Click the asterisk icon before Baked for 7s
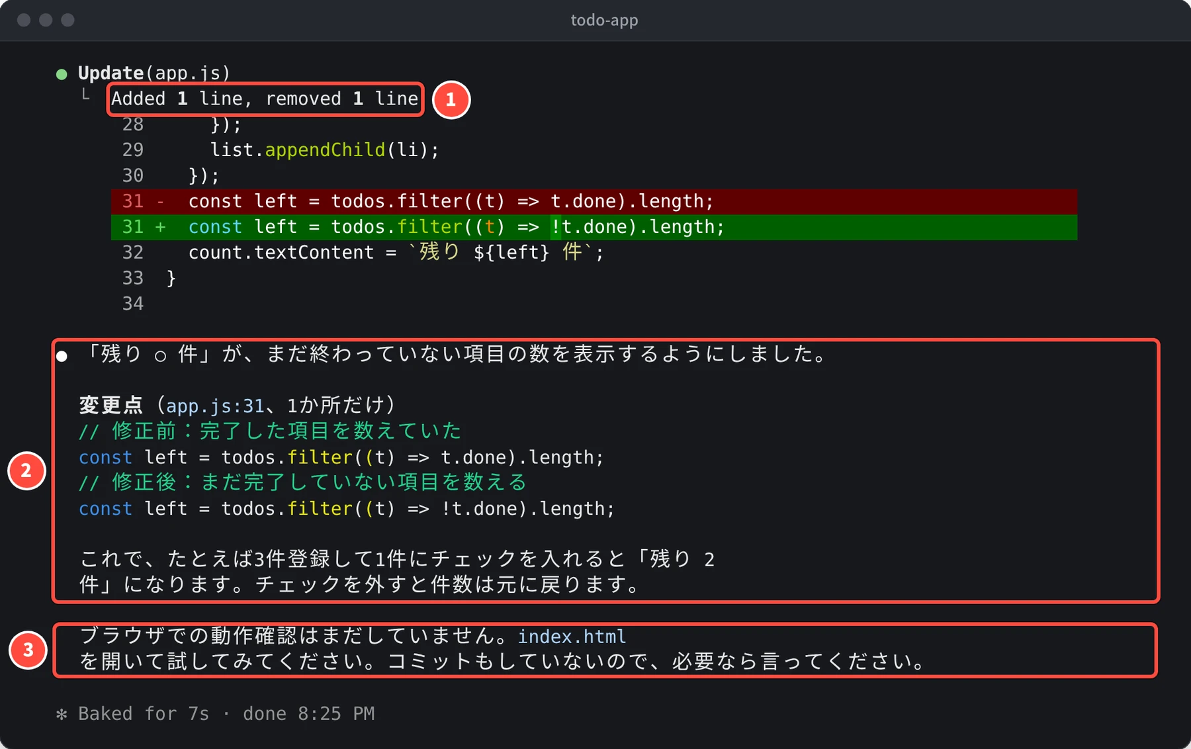Viewport: 1191px width, 749px height. click(x=62, y=714)
